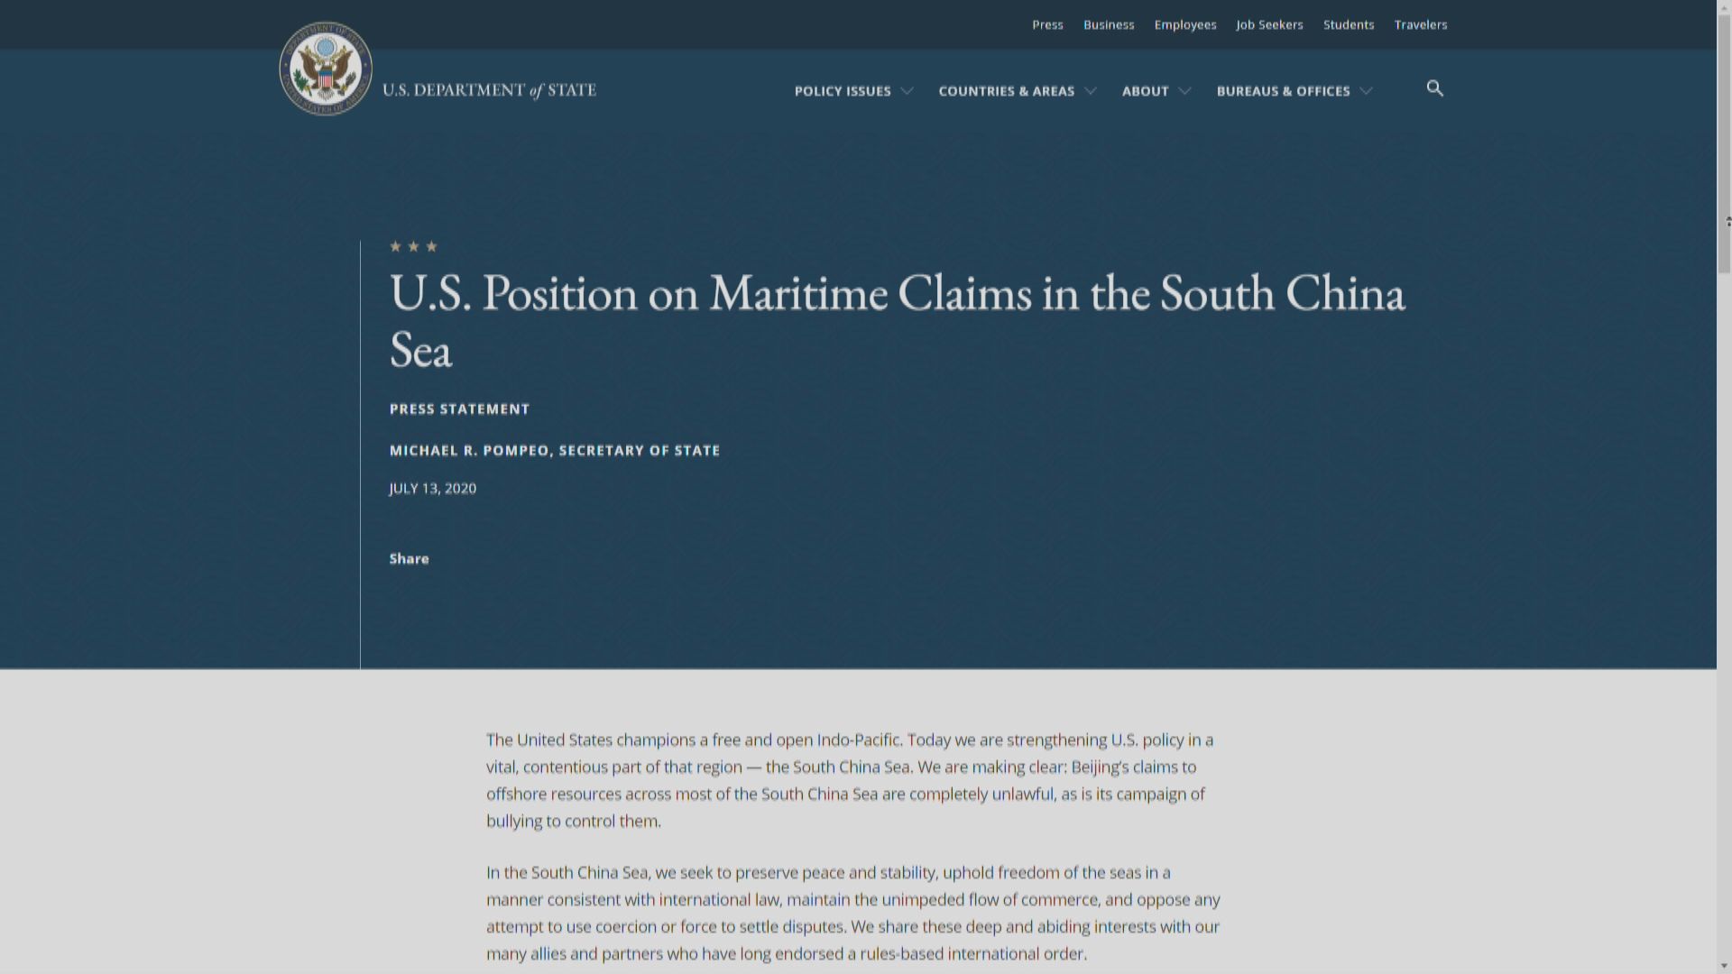Open the Countries & Areas menu
Viewport: 1732px width, 974px height.
pyautogui.click(x=1006, y=91)
